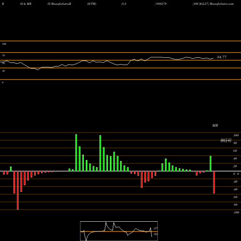Click the 'SI MunafaSutraR' header label
Screen dimensions: 241x241
pos(59,4)
